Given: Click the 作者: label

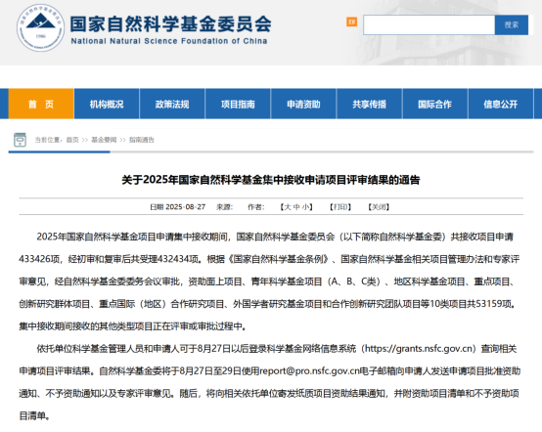Looking at the screenshot, I should (x=256, y=207).
